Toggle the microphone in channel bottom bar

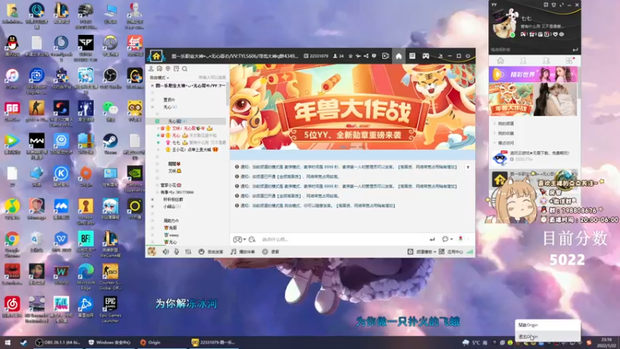(x=177, y=251)
